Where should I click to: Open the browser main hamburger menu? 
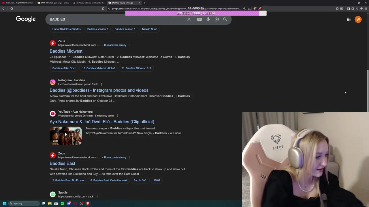366,9
